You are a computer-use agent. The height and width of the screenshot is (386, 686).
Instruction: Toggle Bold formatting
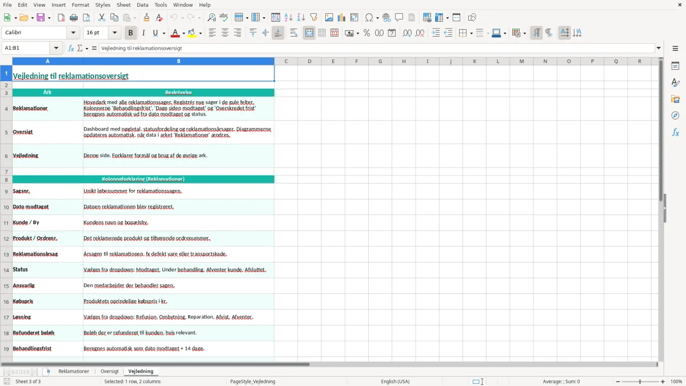click(x=130, y=33)
